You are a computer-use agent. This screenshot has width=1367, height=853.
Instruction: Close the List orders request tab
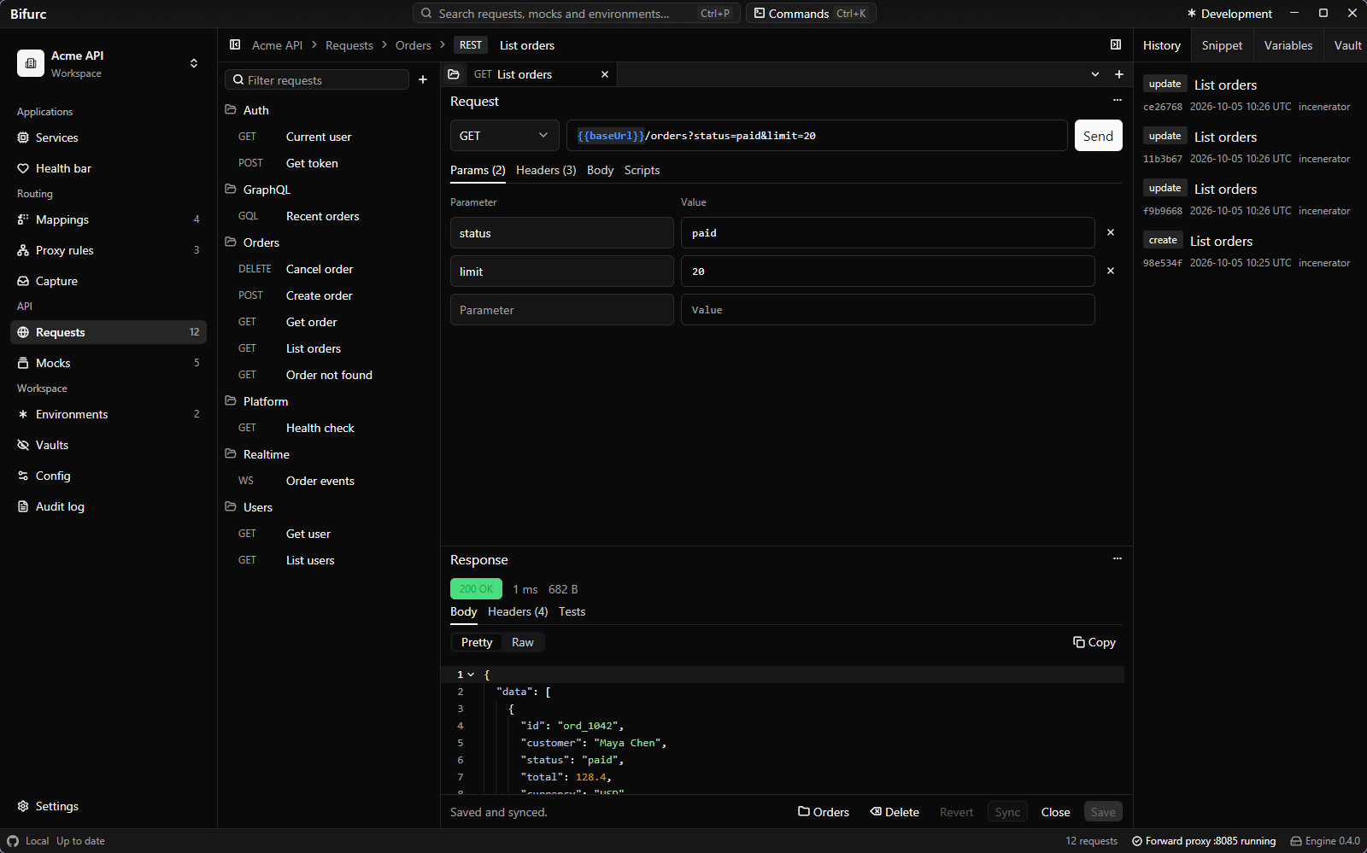tap(605, 74)
